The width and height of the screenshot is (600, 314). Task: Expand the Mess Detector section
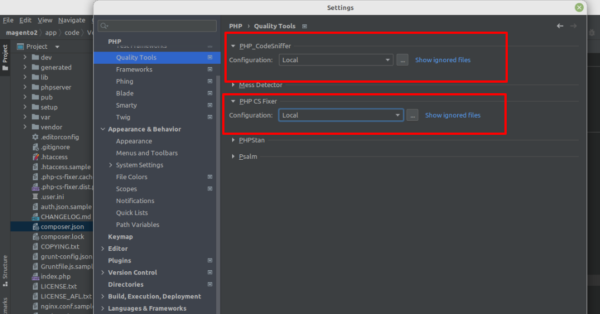click(x=233, y=85)
